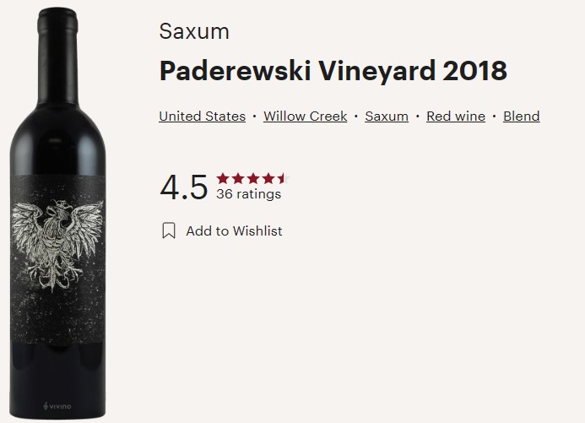Open the wine bottle image
Image resolution: width=585 pixels, height=423 pixels.
coord(57,213)
